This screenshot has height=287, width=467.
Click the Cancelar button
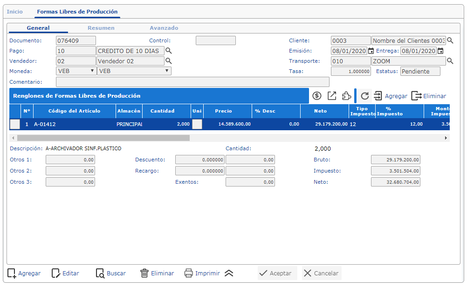point(322,273)
